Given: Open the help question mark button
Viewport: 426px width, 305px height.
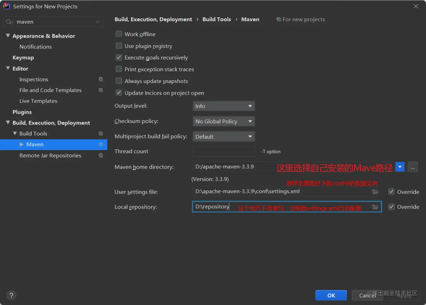Looking at the screenshot, I should (11, 295).
